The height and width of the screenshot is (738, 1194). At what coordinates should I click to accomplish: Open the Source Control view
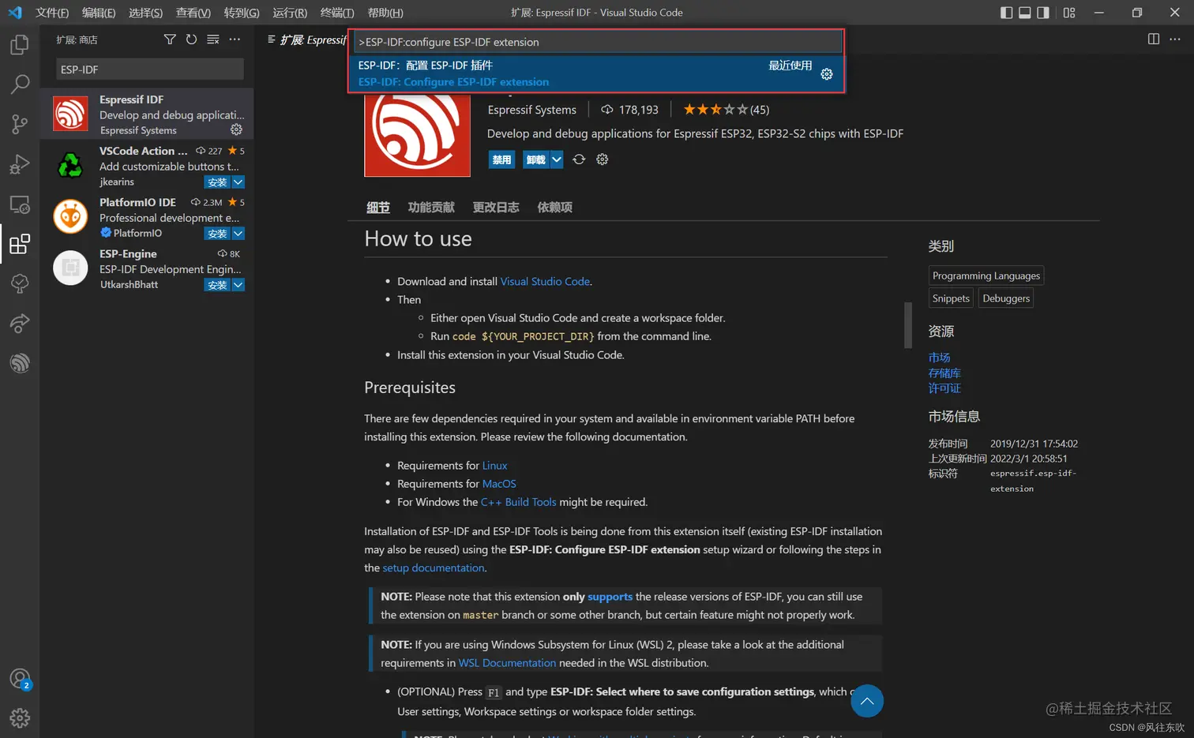coord(20,124)
